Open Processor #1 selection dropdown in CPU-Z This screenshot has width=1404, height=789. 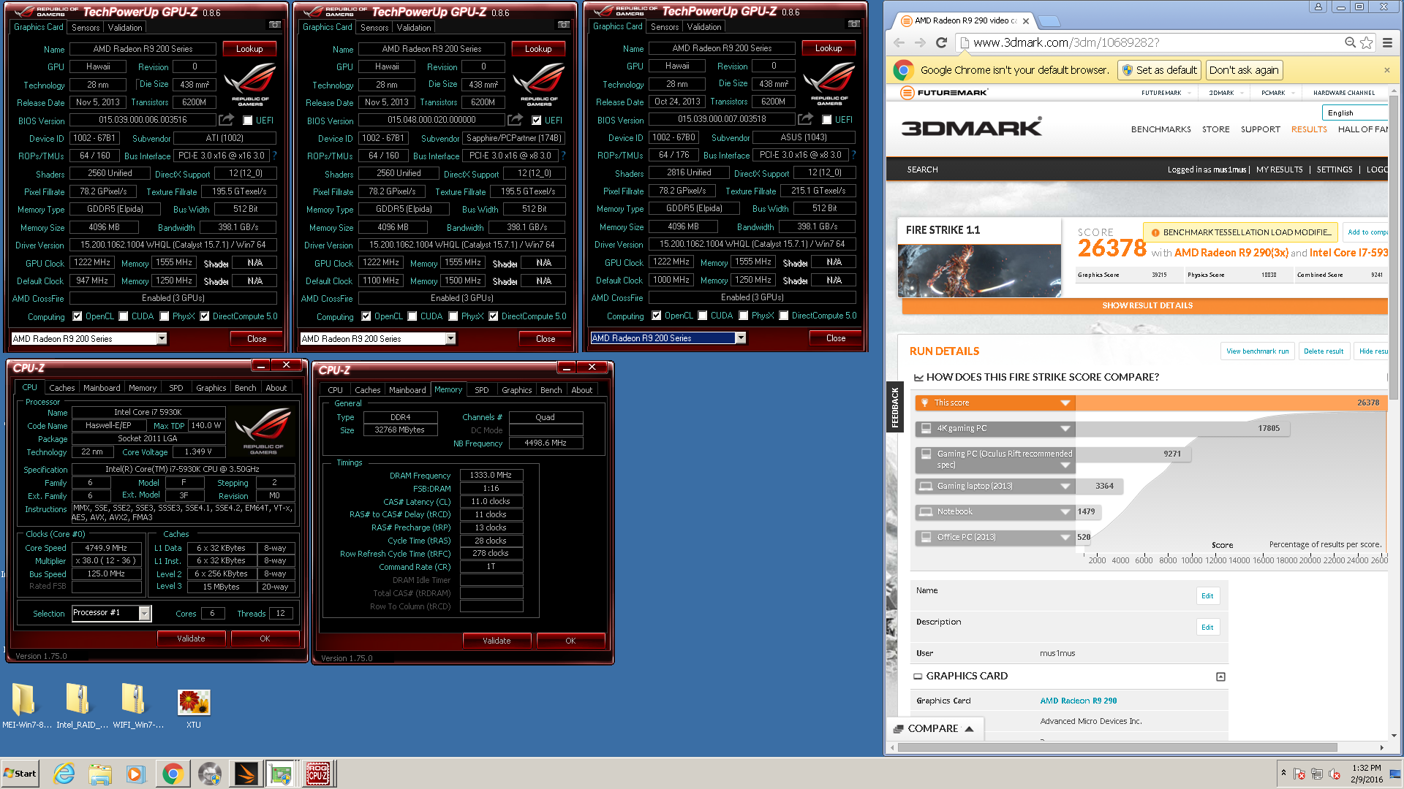(x=145, y=613)
